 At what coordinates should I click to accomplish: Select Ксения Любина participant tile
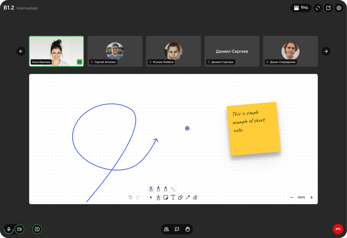click(x=173, y=51)
